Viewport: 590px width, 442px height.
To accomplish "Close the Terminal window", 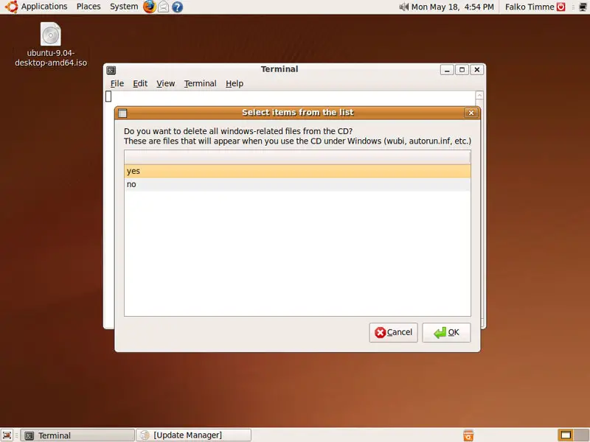I will (476, 69).
